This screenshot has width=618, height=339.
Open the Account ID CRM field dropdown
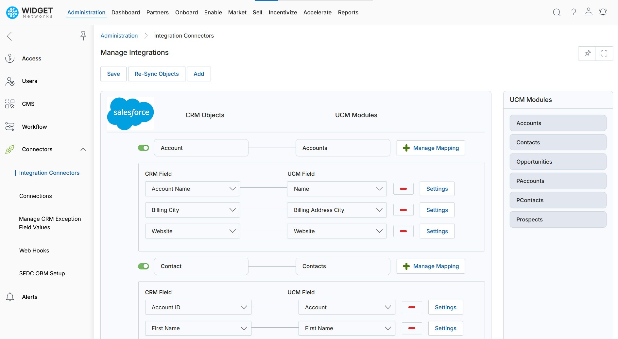[x=198, y=307]
